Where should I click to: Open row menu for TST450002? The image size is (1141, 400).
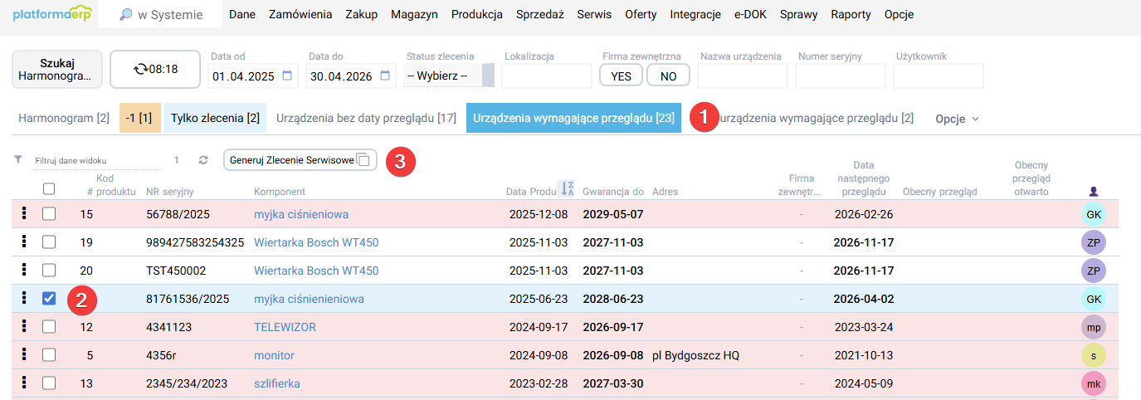pyautogui.click(x=23, y=270)
